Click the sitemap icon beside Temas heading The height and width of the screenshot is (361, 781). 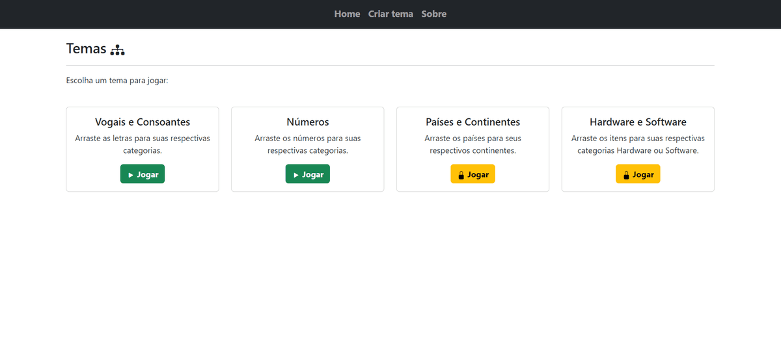117,49
